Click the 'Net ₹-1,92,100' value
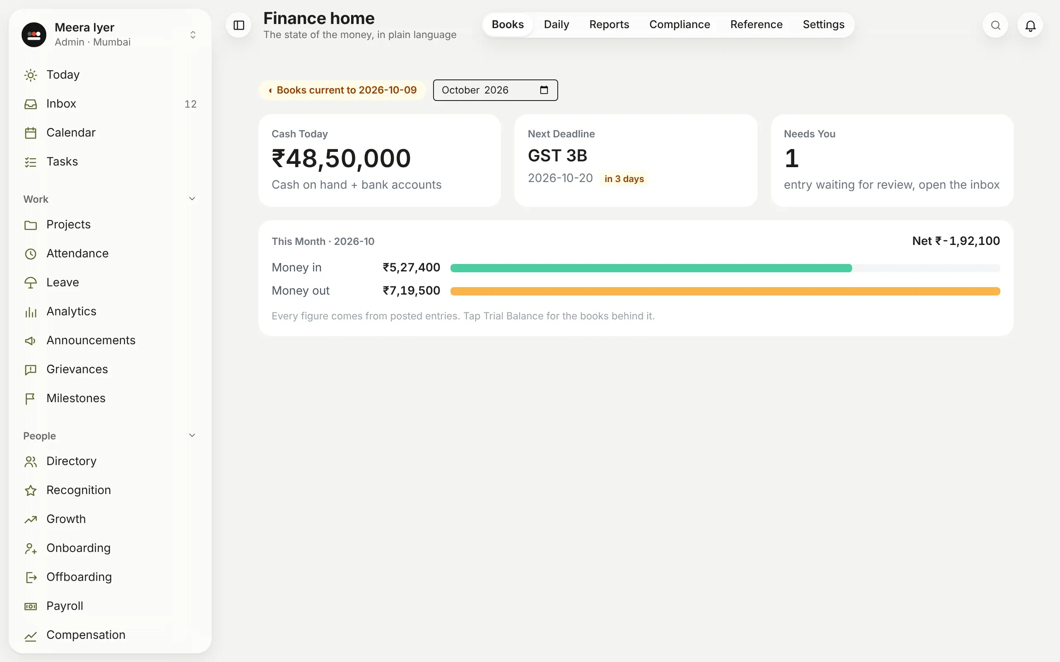The height and width of the screenshot is (662, 1060). click(x=956, y=241)
